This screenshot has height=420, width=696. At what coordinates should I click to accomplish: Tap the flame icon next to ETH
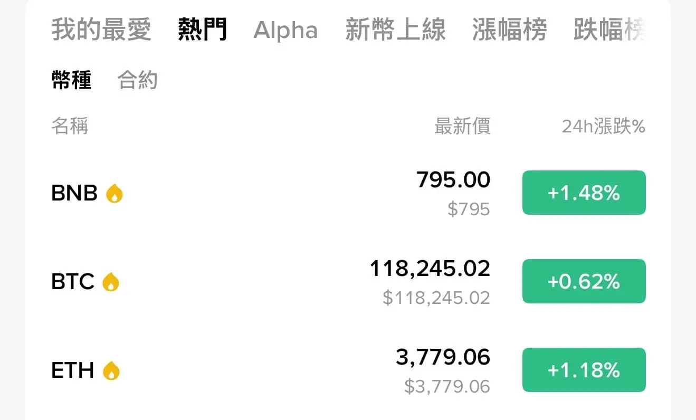111,370
